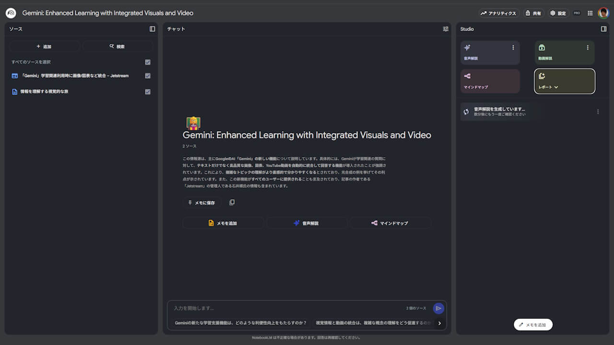Image resolution: width=614 pixels, height=345 pixels.
Task: Select the suggested question about 学習支援機能
Action: point(241,323)
